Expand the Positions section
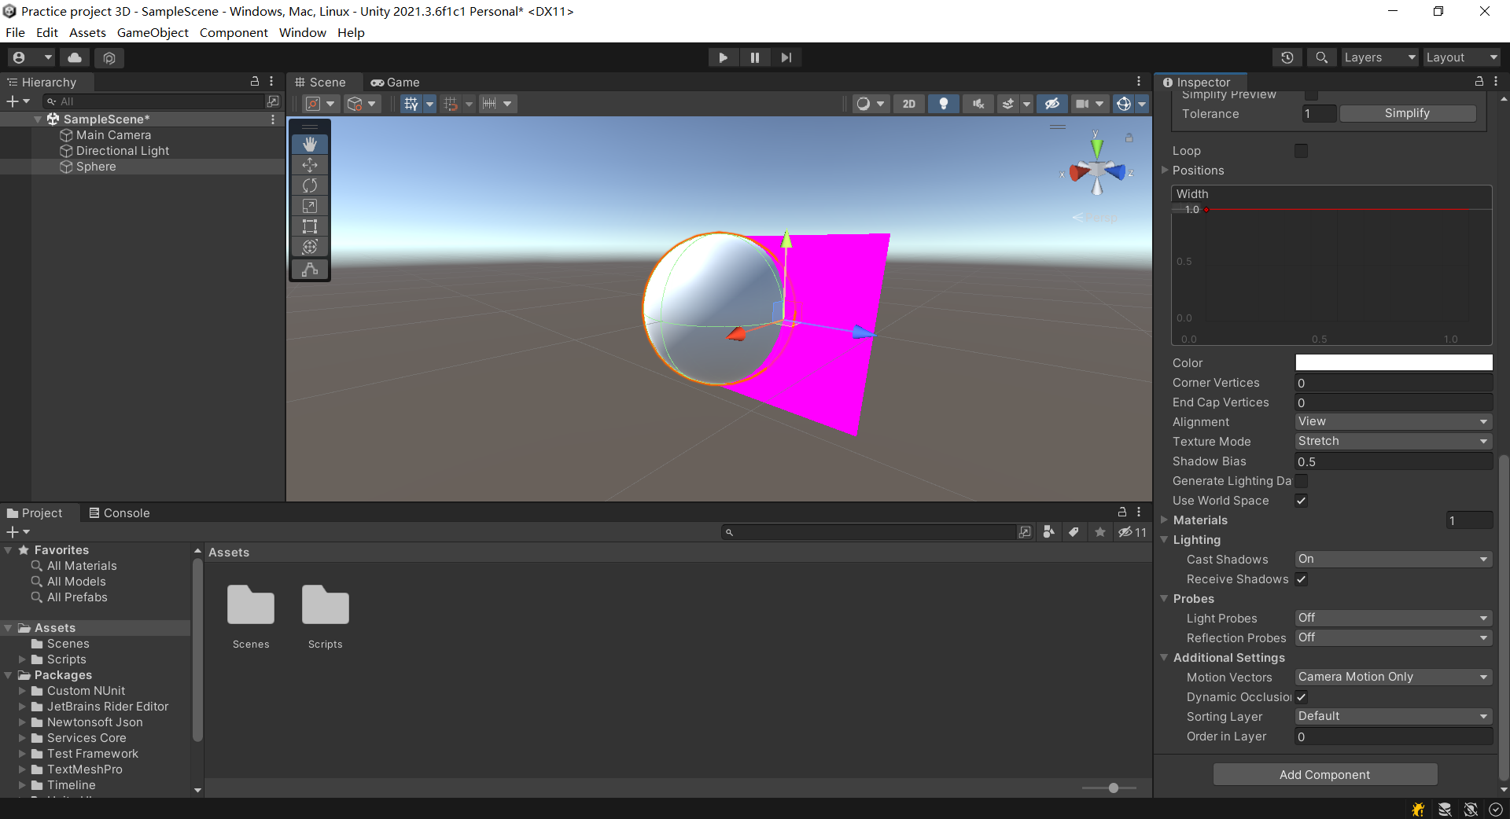This screenshot has width=1510, height=819. point(1166,171)
